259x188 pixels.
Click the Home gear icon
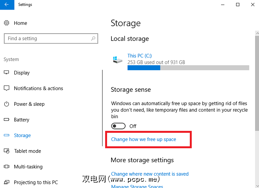(7, 23)
